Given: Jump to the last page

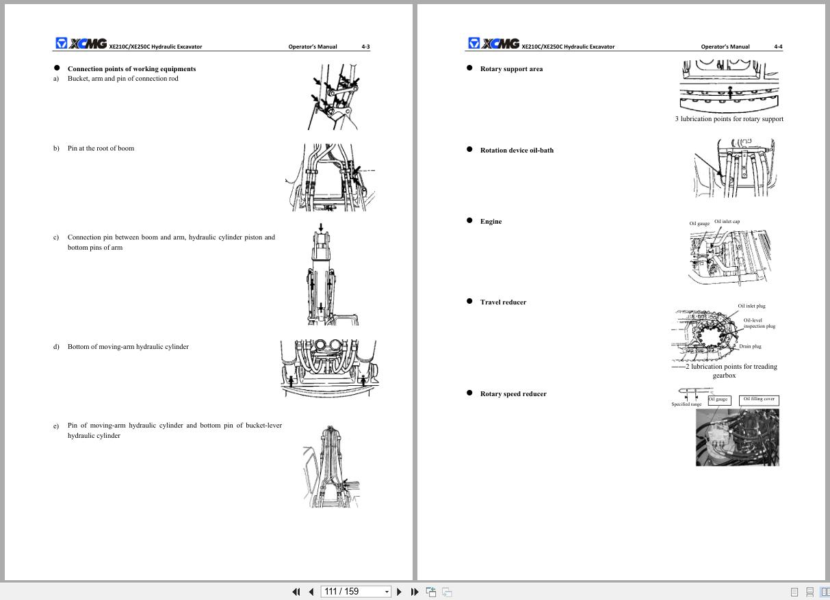Looking at the screenshot, I should 415,592.
